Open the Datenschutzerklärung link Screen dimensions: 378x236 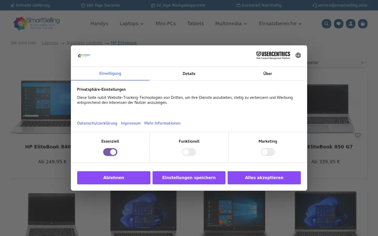tap(97, 123)
